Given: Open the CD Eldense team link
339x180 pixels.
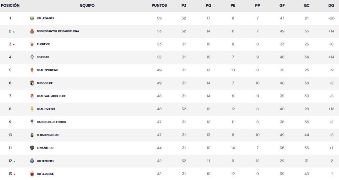Looking at the screenshot, I should 45,174.
